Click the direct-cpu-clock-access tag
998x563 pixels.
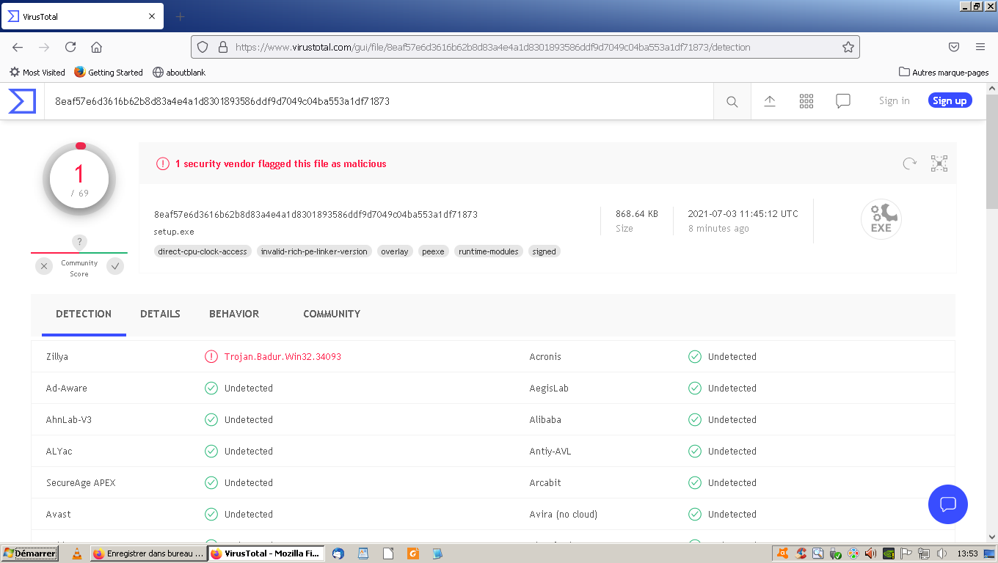[203, 251]
